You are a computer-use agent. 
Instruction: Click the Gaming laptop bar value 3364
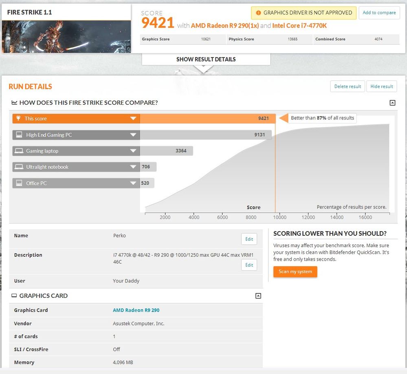(181, 151)
